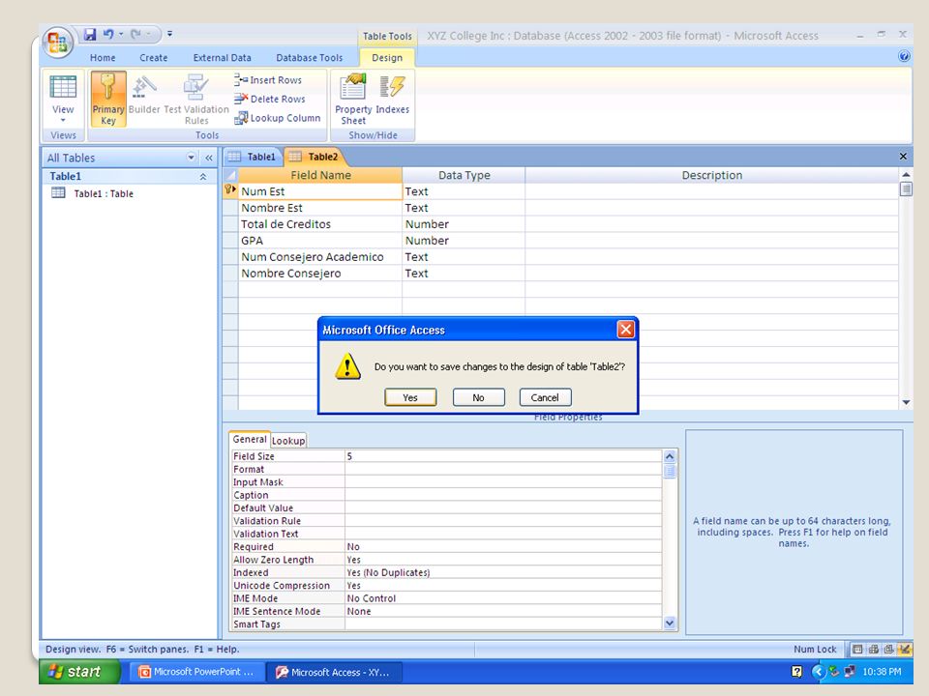929x696 pixels.
Task: Open the Customize Quick Access Toolbar arrow
Action: click(170, 35)
